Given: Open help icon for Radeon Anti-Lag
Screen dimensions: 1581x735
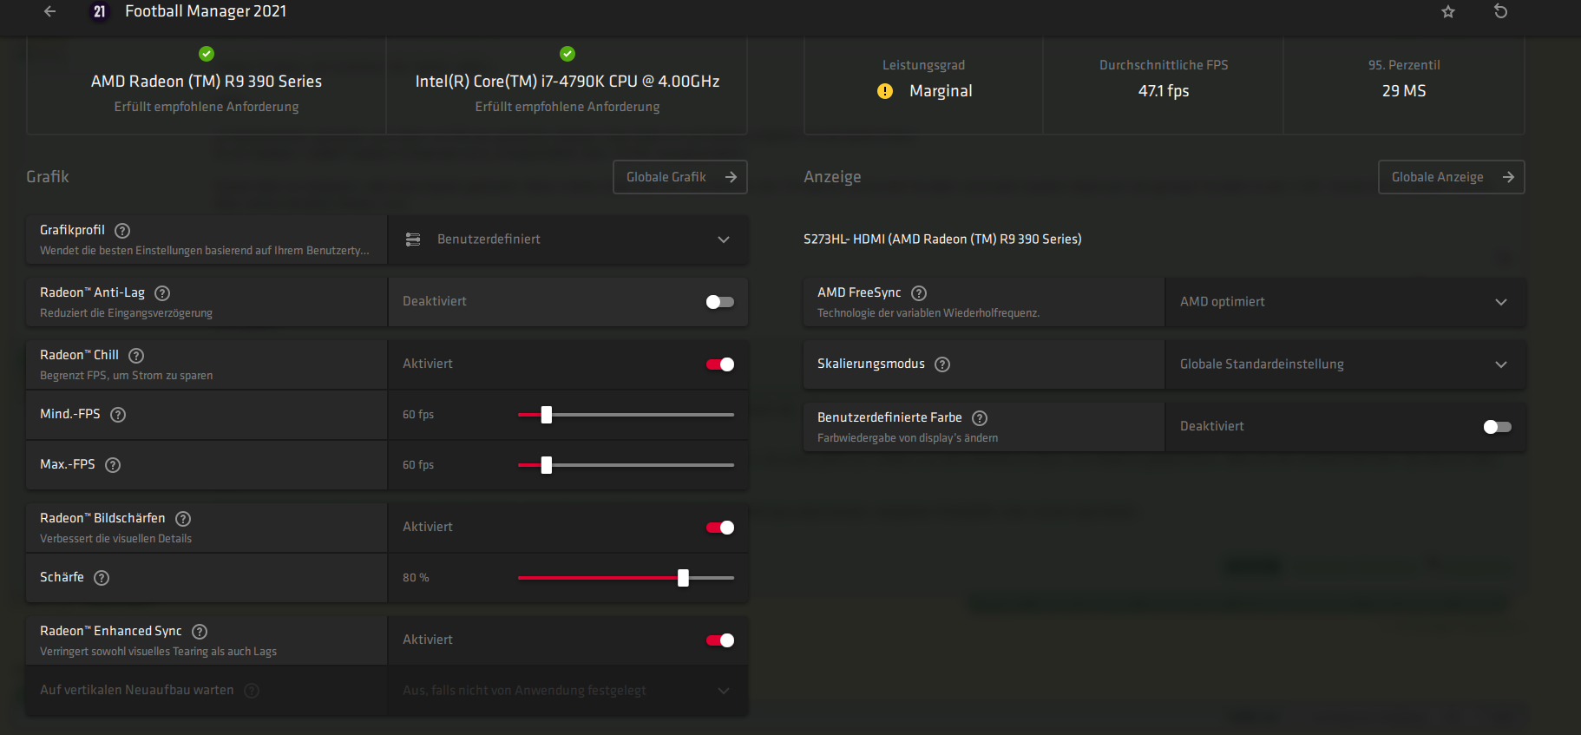Looking at the screenshot, I should tap(162, 293).
